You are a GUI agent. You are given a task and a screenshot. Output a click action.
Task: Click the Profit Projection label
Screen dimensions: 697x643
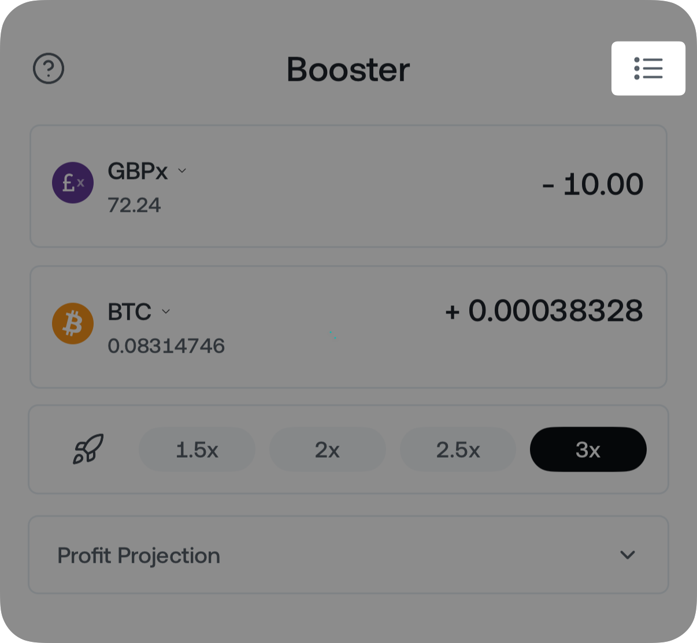pos(139,555)
